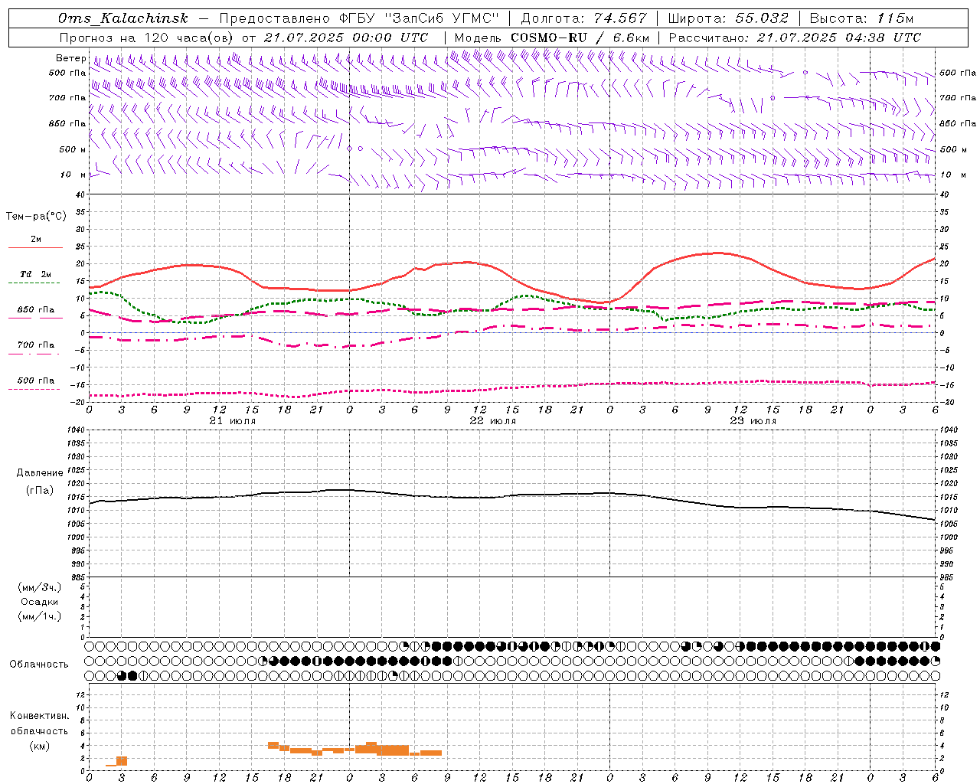Click the Прогноз на 120 часа(ов) header text
Image resolution: width=980 pixels, height=784 pixels.
[148, 38]
